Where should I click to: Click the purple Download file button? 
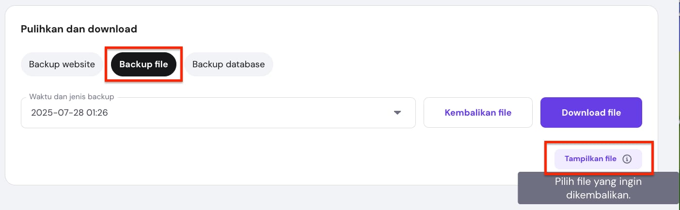[591, 113]
